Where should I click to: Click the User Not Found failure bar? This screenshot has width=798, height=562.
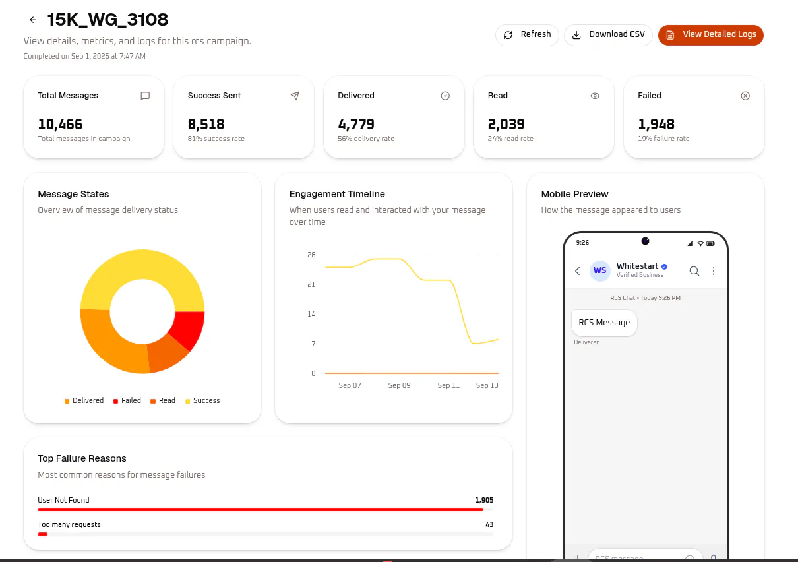[x=261, y=509]
